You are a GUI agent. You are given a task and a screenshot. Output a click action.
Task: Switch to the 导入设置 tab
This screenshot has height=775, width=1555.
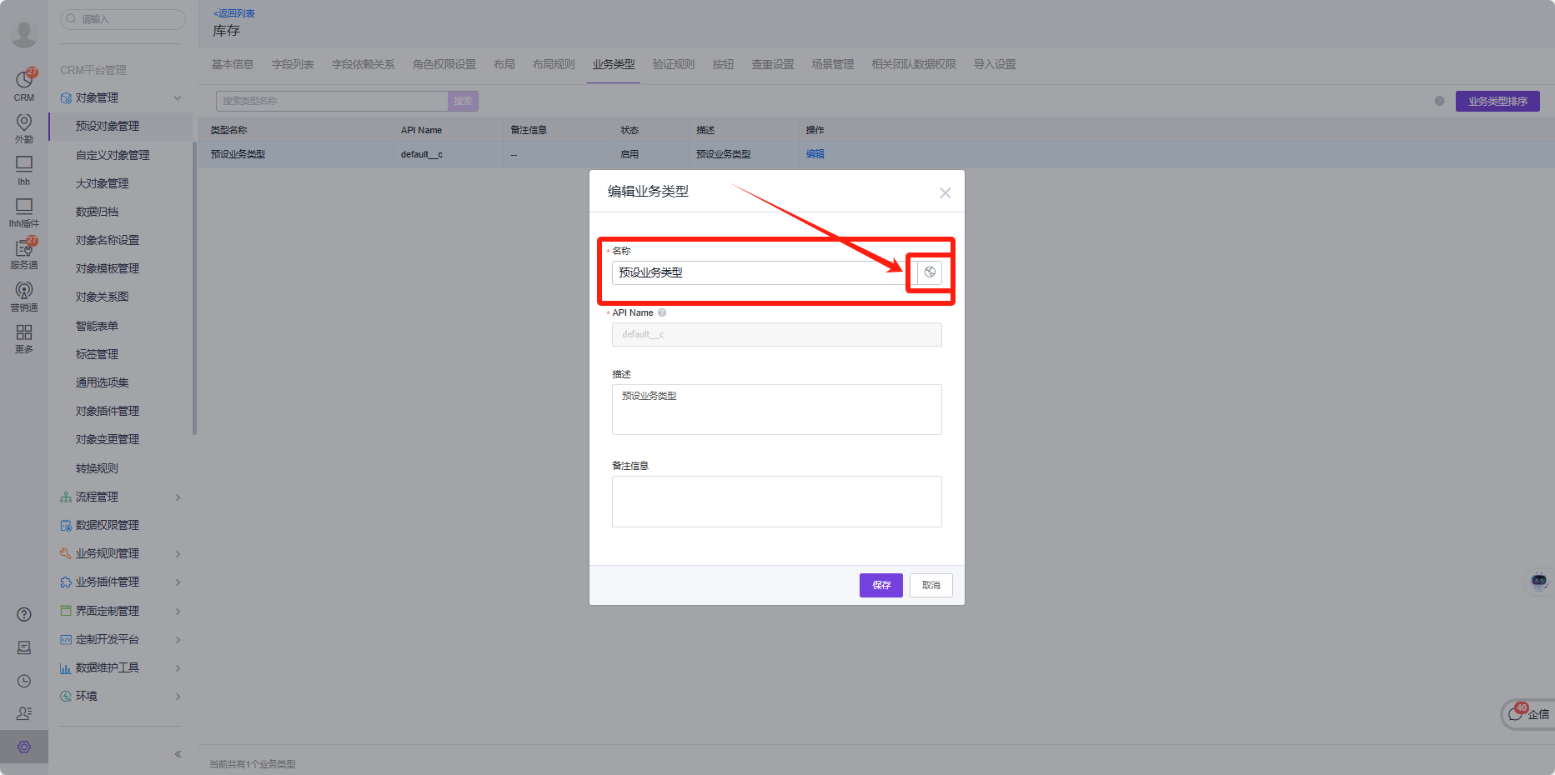[x=995, y=64]
